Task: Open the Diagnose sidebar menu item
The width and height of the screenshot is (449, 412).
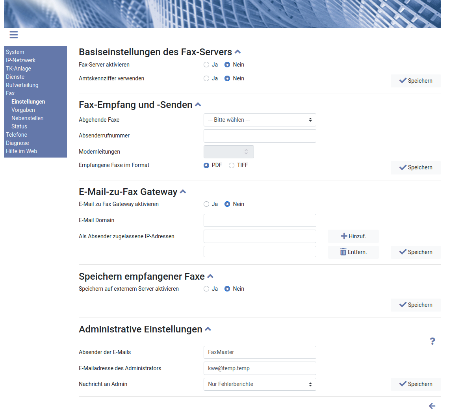Action: [17, 143]
